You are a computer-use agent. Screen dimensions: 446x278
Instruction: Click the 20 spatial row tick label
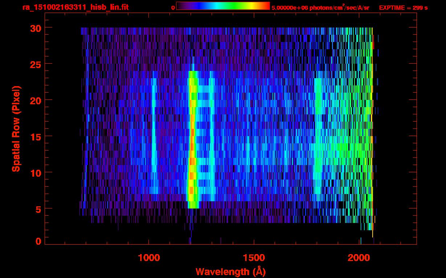coord(36,100)
